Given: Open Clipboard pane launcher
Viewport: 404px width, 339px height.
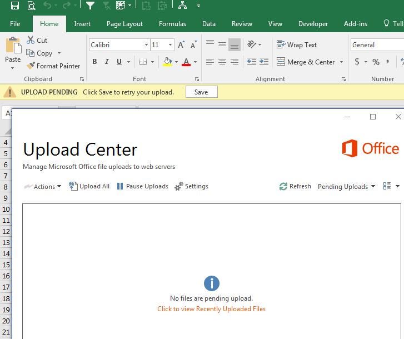Looking at the screenshot, I should point(82,79).
